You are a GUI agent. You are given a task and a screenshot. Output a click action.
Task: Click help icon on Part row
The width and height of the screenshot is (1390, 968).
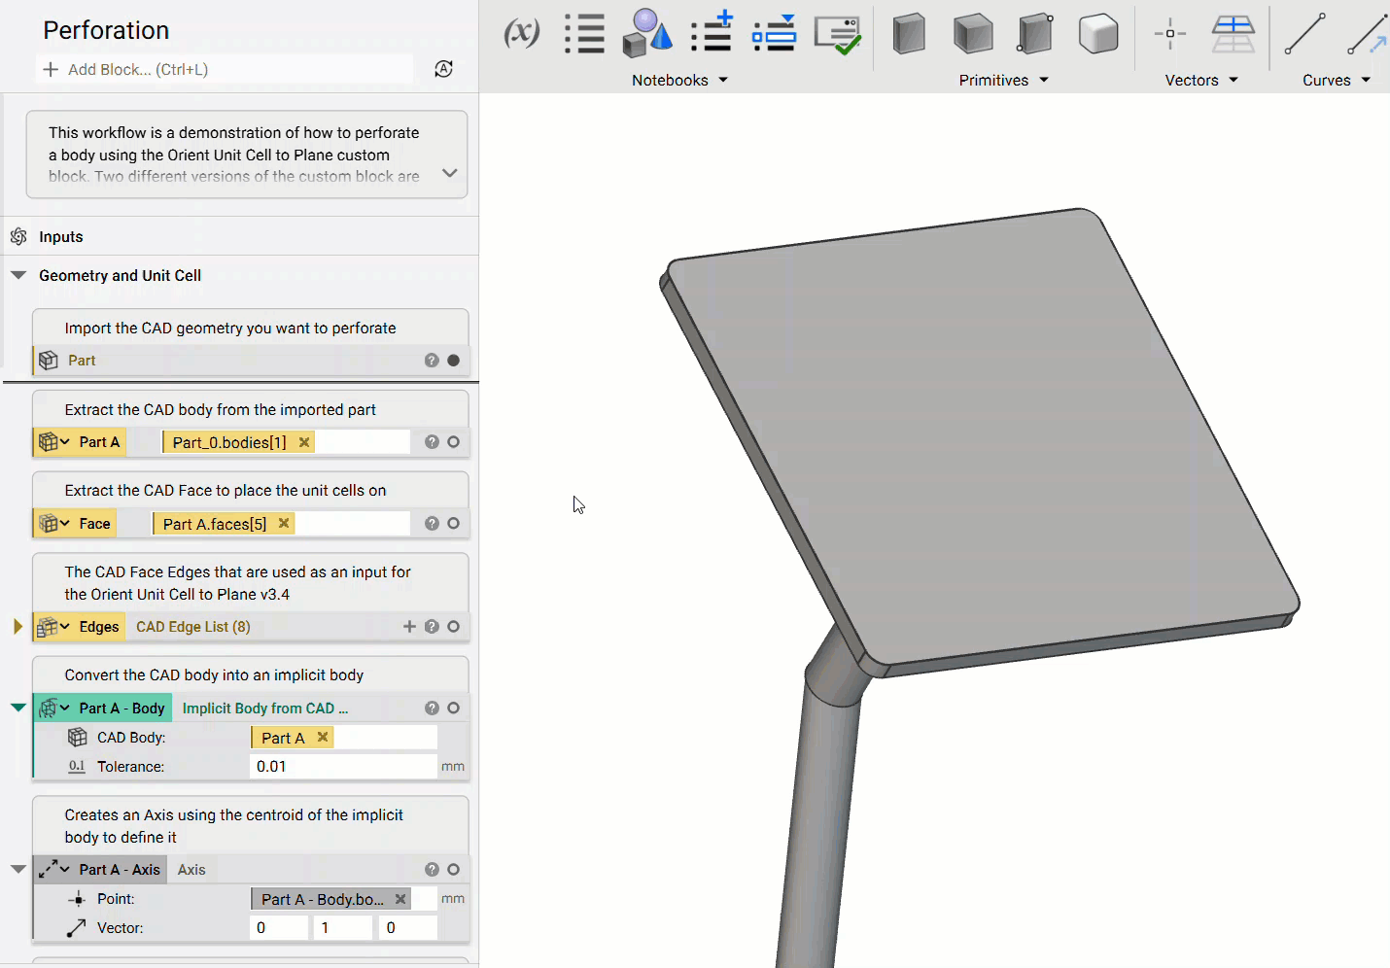(432, 361)
